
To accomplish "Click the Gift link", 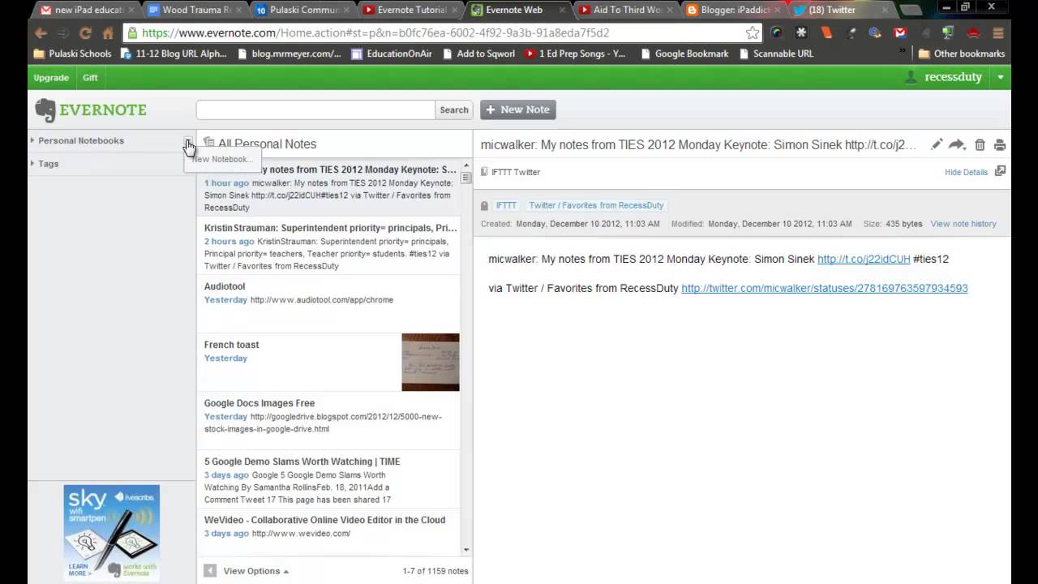I will (90, 78).
